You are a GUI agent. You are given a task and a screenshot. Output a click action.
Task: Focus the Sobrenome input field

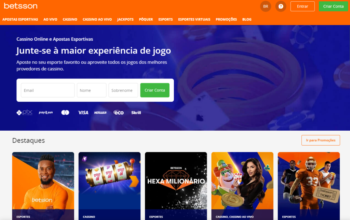click(123, 90)
